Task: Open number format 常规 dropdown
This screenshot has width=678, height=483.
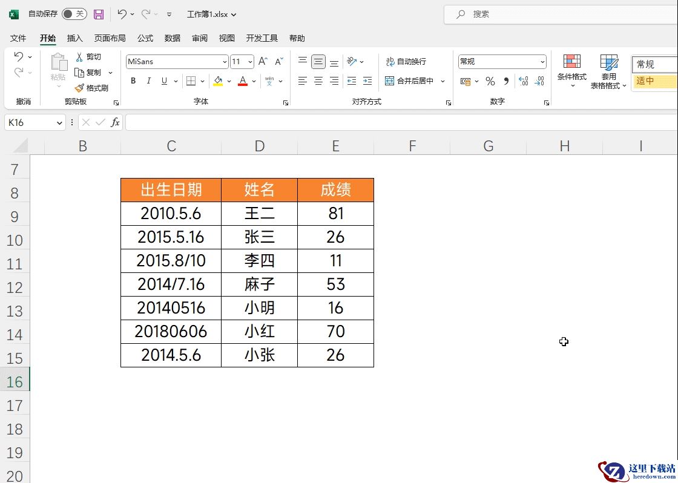Action: [x=542, y=62]
